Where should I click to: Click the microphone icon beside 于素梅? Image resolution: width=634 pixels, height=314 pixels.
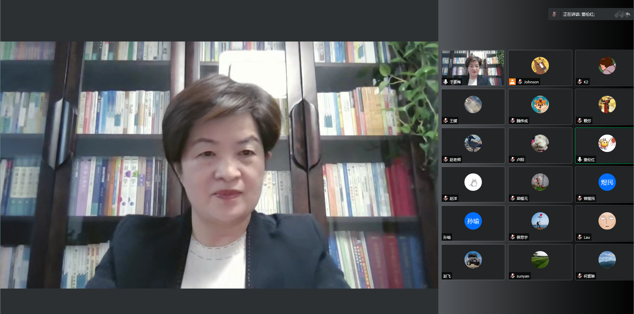pyautogui.click(x=446, y=82)
